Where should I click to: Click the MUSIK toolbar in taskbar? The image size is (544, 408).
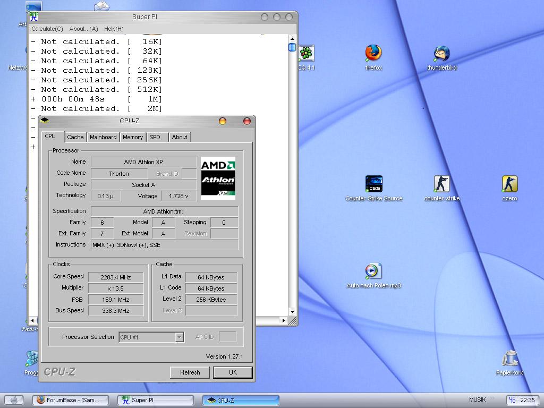477,399
